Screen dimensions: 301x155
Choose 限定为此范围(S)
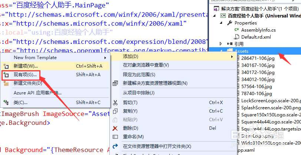click(x=173, y=75)
